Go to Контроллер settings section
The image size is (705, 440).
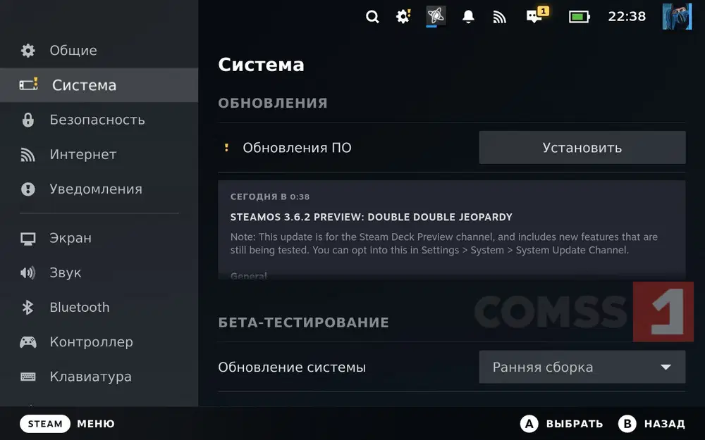[x=99, y=342]
